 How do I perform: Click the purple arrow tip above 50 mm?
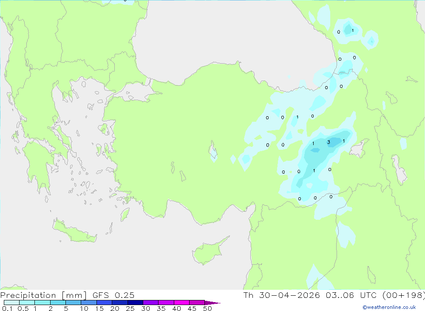tap(212, 303)
